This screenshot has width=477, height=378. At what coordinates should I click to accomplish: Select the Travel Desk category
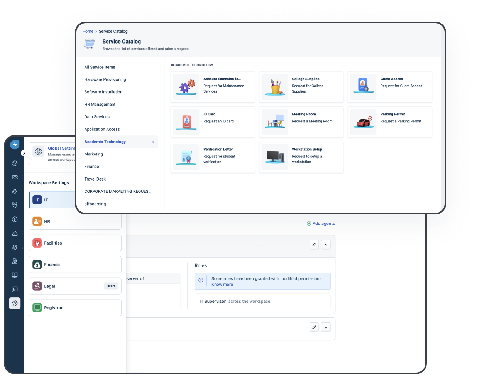[95, 179]
